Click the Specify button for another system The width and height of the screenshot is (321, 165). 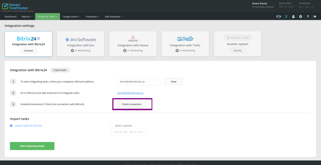238,50
